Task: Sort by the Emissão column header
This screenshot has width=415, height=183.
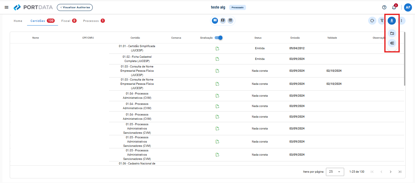Action: click(295, 38)
